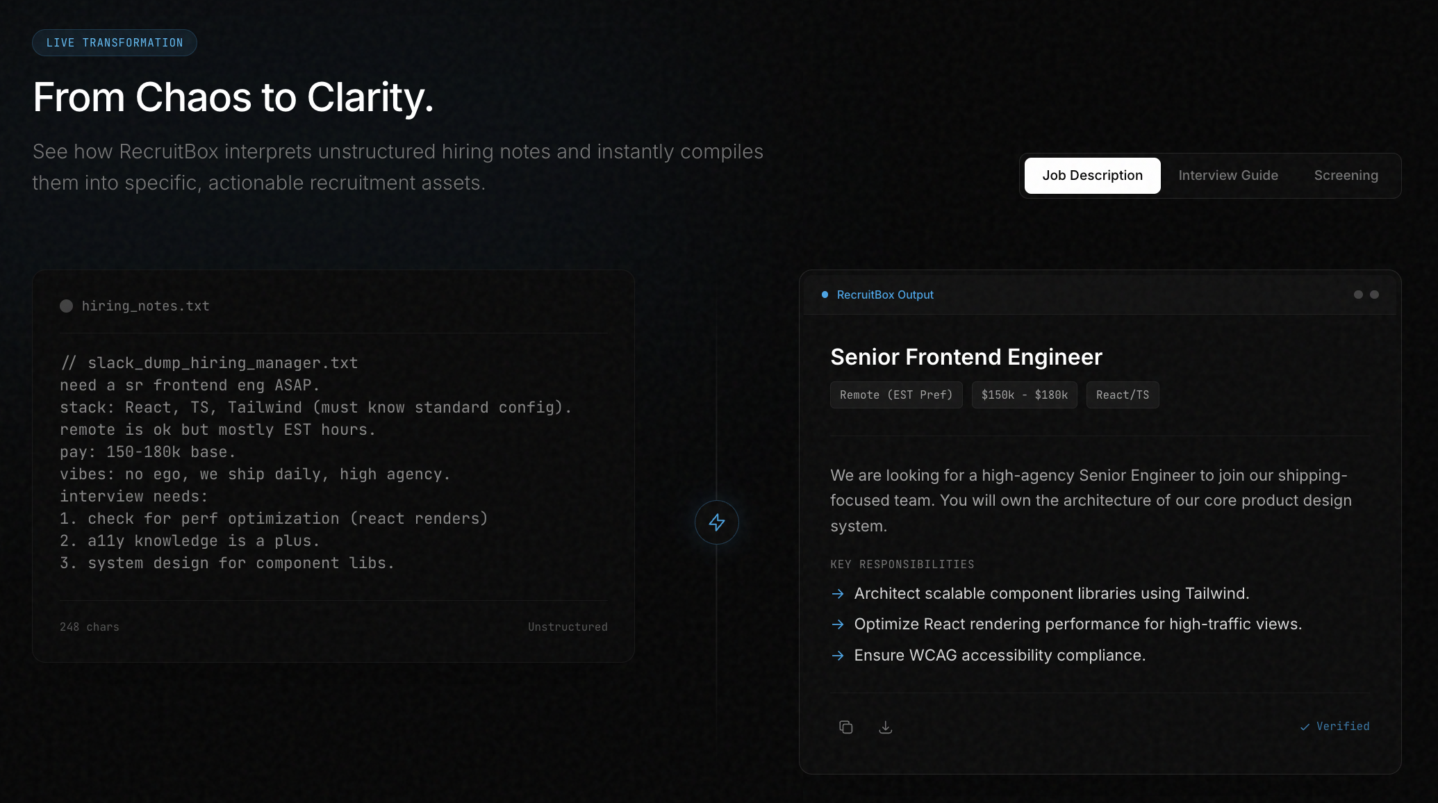Click the arrow beside Optimize React rendering
Viewport: 1438px width, 803px height.
pos(838,624)
